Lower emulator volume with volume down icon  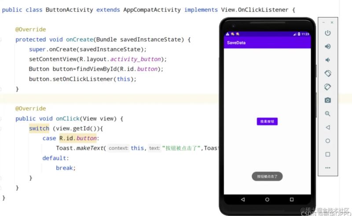pos(327,60)
